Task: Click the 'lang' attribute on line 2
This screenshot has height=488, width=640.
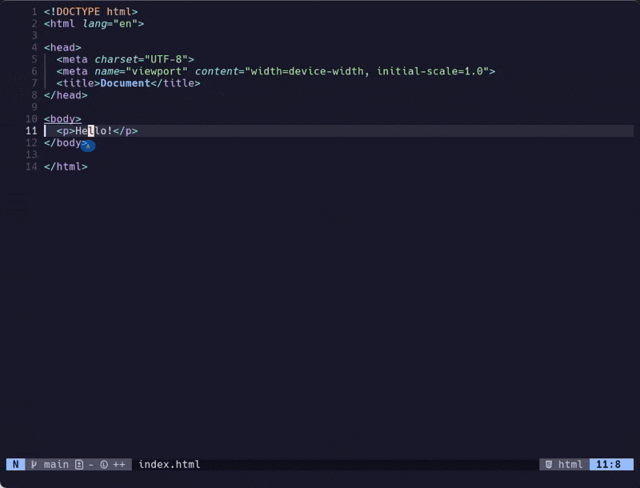Action: pos(94,24)
